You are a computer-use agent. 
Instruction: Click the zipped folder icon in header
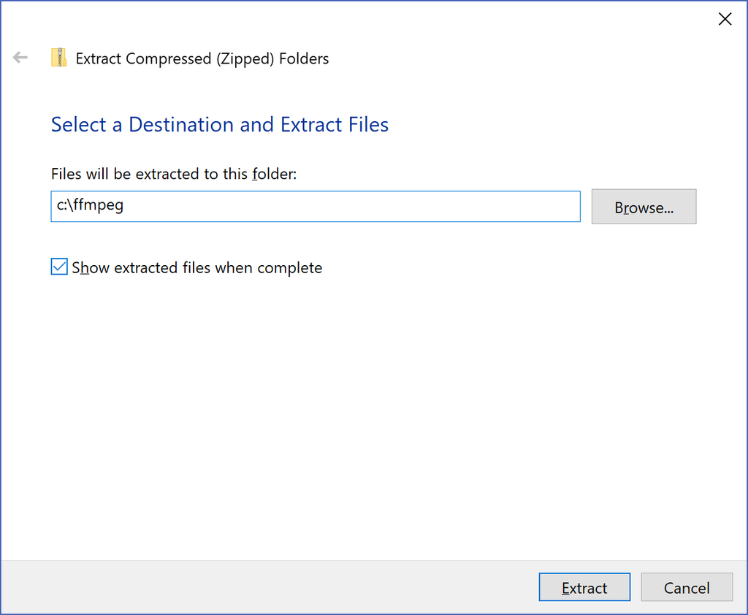pos(58,58)
